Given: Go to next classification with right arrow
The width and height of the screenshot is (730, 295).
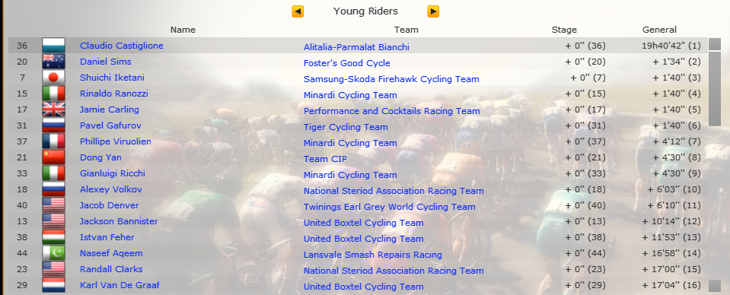Looking at the screenshot, I should (x=433, y=11).
